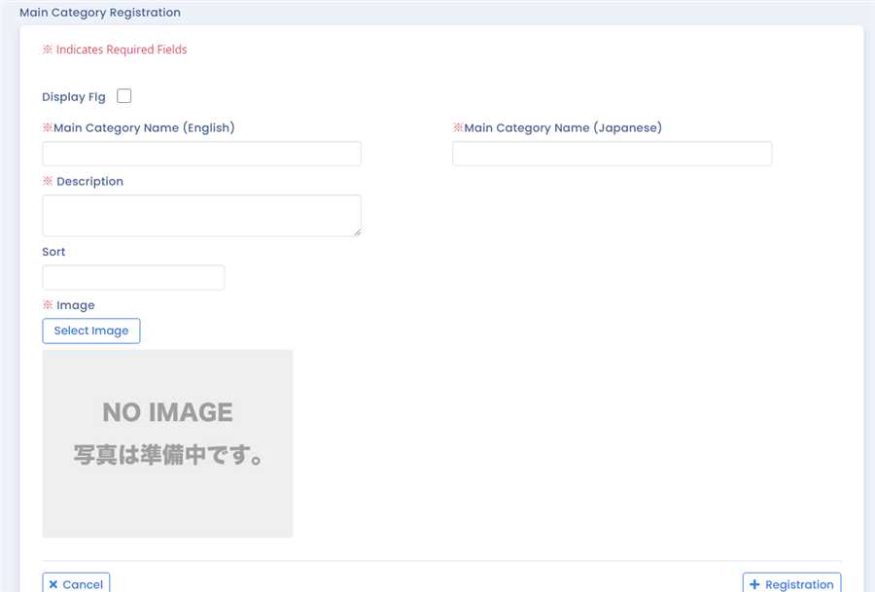
Task: Enable the Display Flg checkbox
Action: (x=123, y=96)
